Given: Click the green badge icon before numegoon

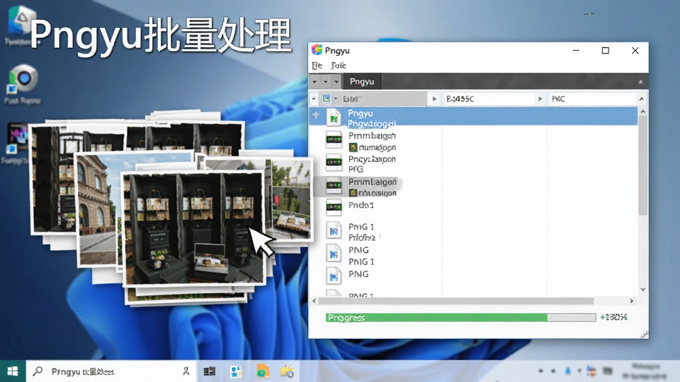Looking at the screenshot, I should click(353, 147).
